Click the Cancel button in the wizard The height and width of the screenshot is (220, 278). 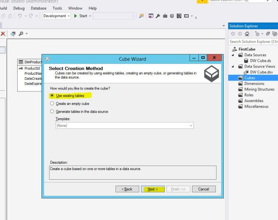203,189
